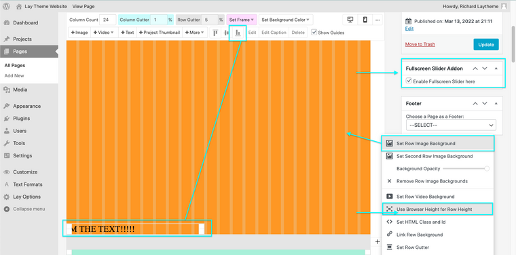
Task: Click the plus icon to add a row
Action: (377, 242)
